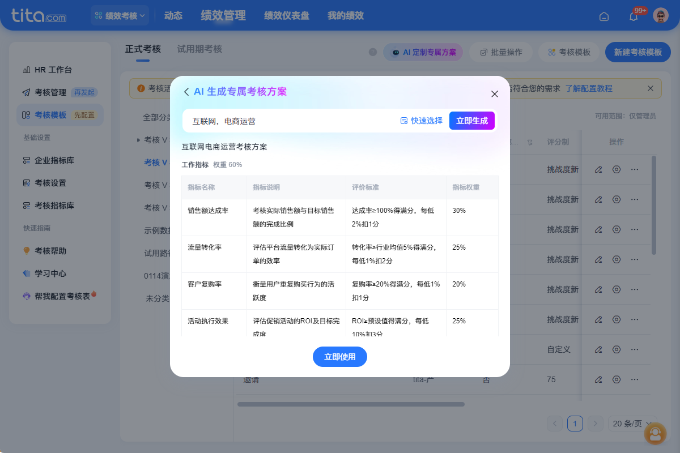Click the horizontal scrollbar under the table
This screenshot has height=453, width=680.
(351, 404)
